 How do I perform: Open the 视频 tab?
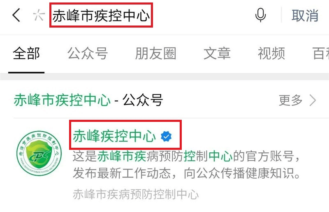(271, 54)
